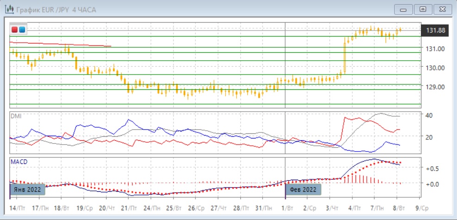
Task: Click the Янв 2022 month marker
Action: (28, 189)
